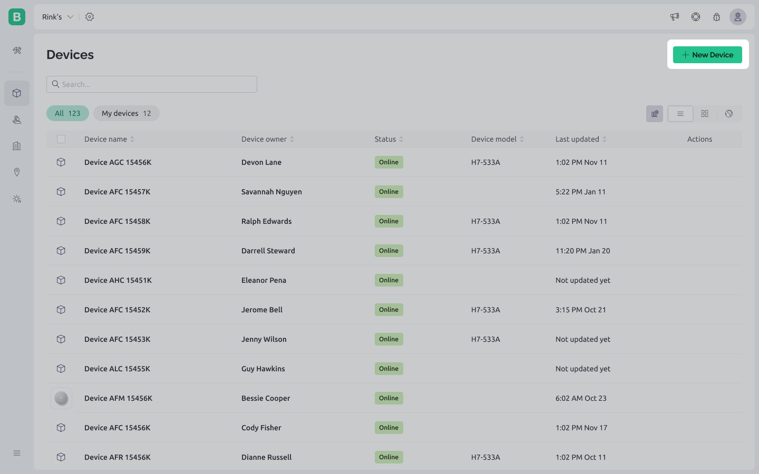Screen dimensions: 759x474
Task: Select the My devices tab
Action: coord(126,113)
